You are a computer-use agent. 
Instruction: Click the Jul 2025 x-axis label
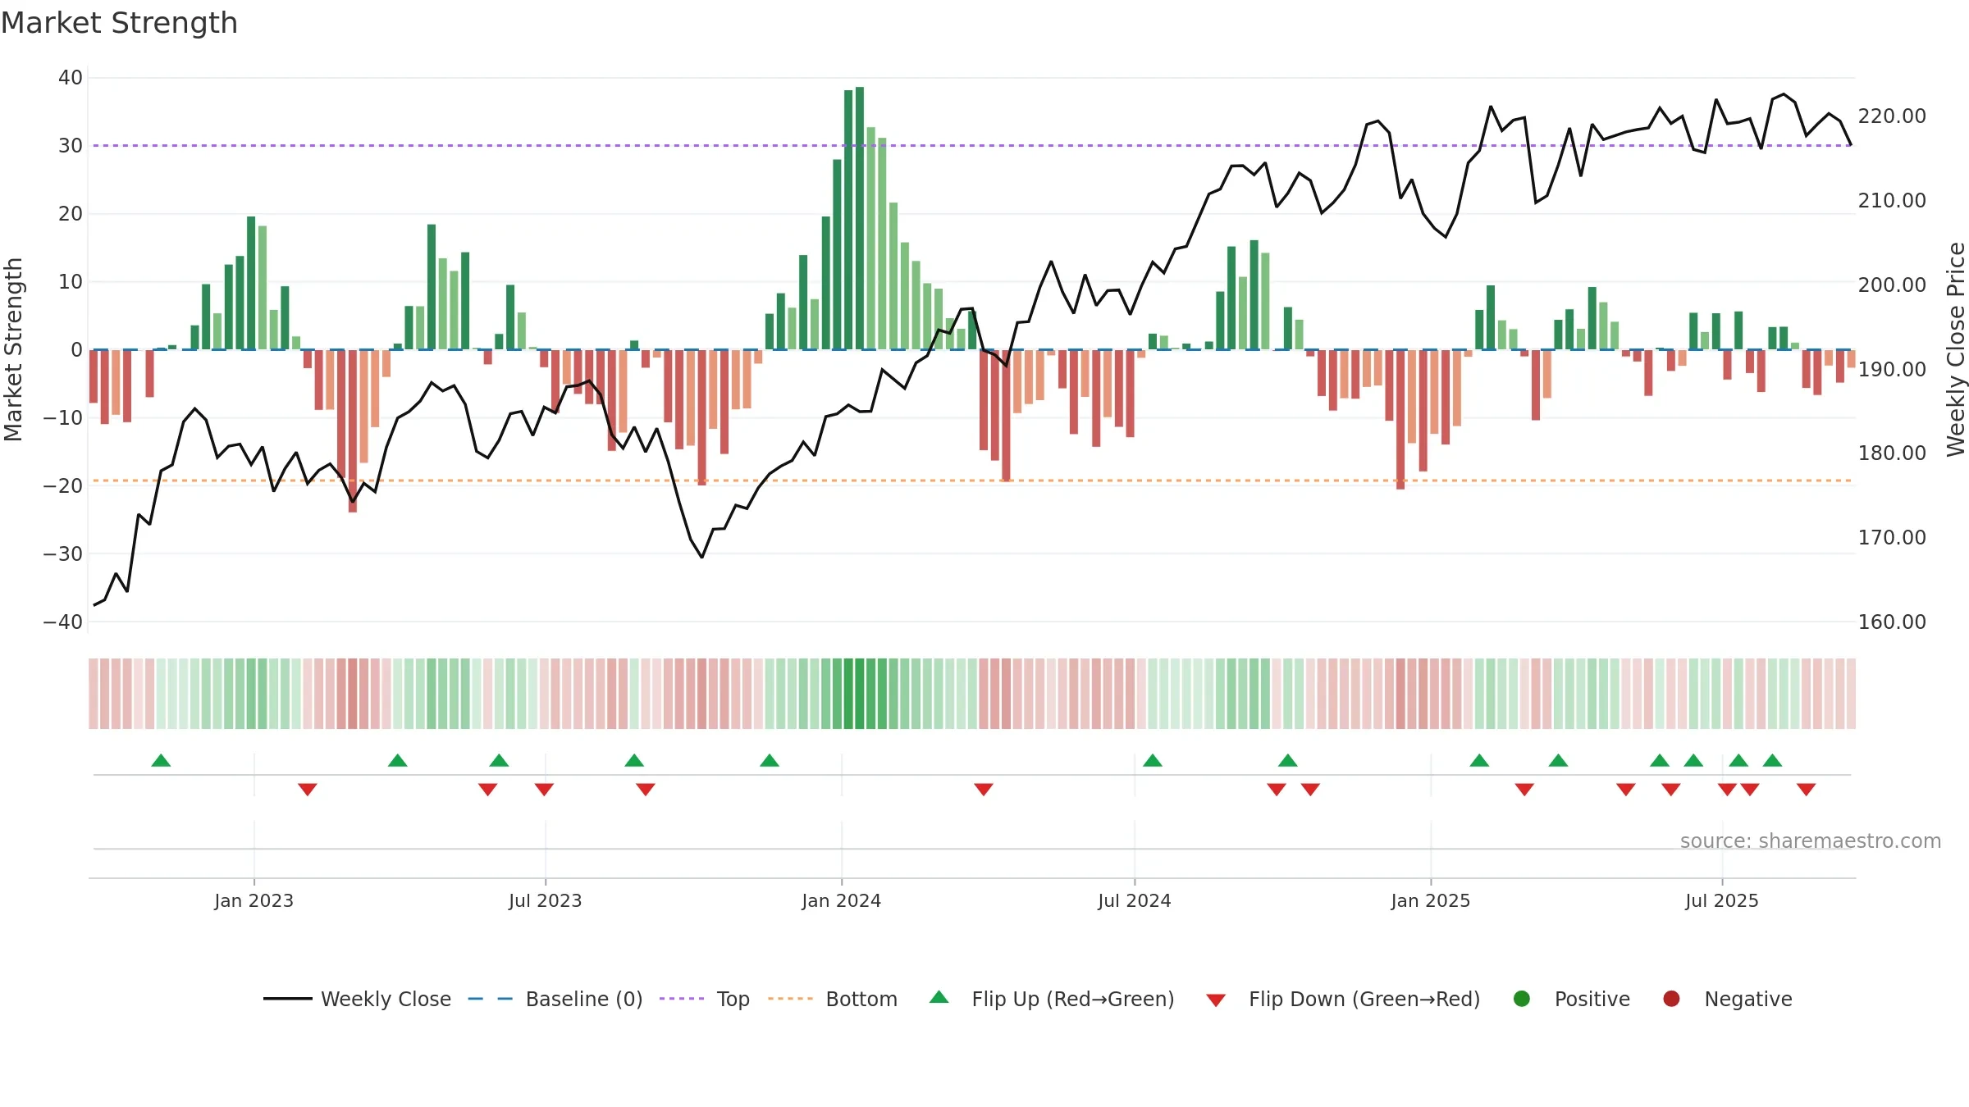point(1721,900)
